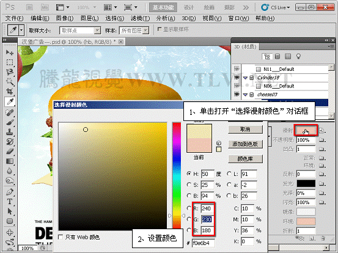
Task: Collapse the Cylinder18 tree node
Action: (245, 78)
